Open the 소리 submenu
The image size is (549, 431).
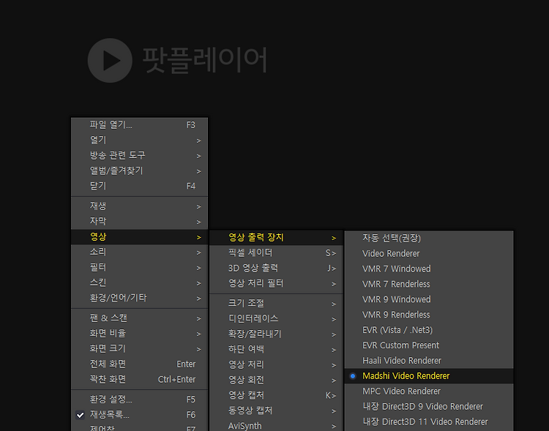click(139, 252)
